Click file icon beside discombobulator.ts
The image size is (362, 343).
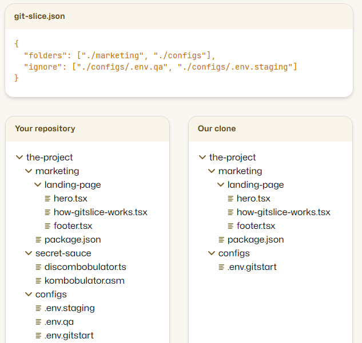(38, 267)
